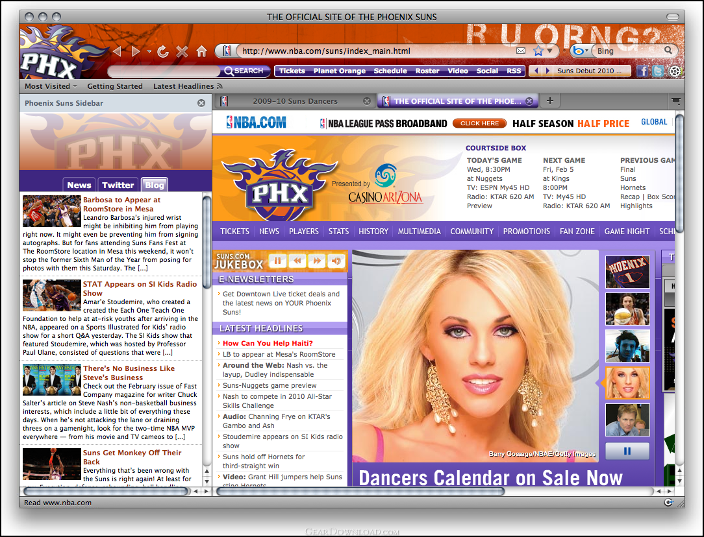Pause the featured photo slideshow
Screen dimensions: 704x537
pyautogui.click(x=627, y=451)
